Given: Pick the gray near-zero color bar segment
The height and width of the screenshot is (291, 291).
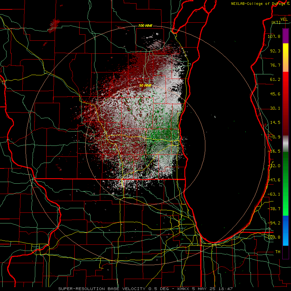Looking at the screenshot, I should (286, 144).
